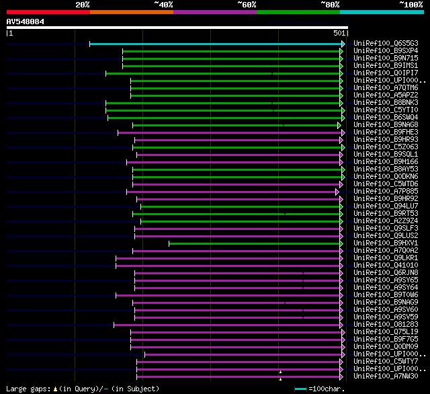This screenshot has width=430, height=394.
Task: Click the cyan ~100% identity legend segment
Action: 382,12
